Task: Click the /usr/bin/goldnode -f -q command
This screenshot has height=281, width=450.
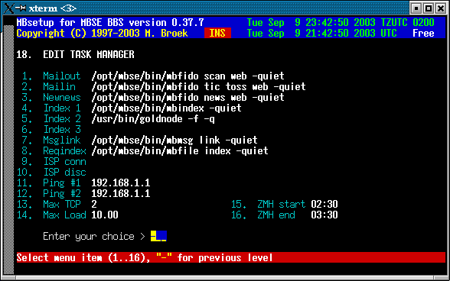Action: [153, 119]
